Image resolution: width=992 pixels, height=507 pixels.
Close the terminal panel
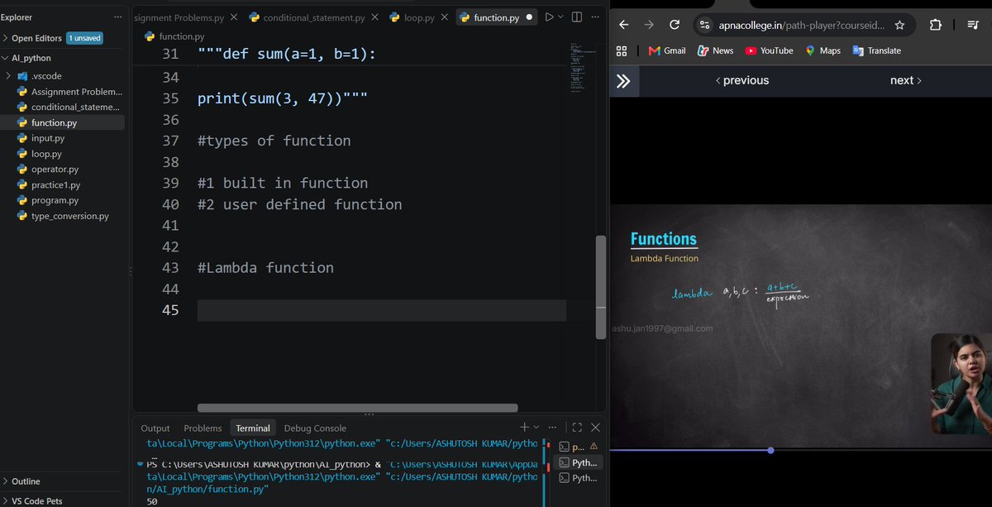pos(595,428)
